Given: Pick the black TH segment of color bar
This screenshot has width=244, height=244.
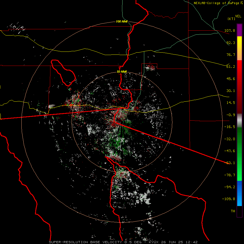Looking at the screenshot, I should click(x=239, y=211).
